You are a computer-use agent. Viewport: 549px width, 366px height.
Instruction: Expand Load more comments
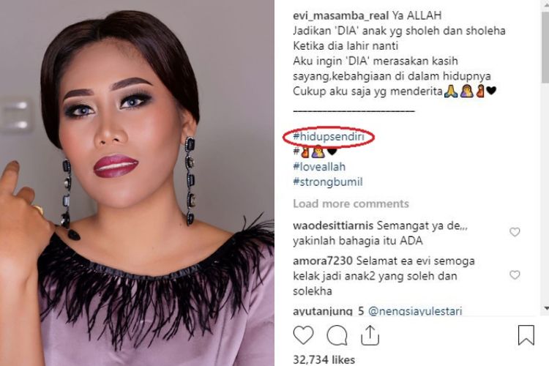[351, 203]
